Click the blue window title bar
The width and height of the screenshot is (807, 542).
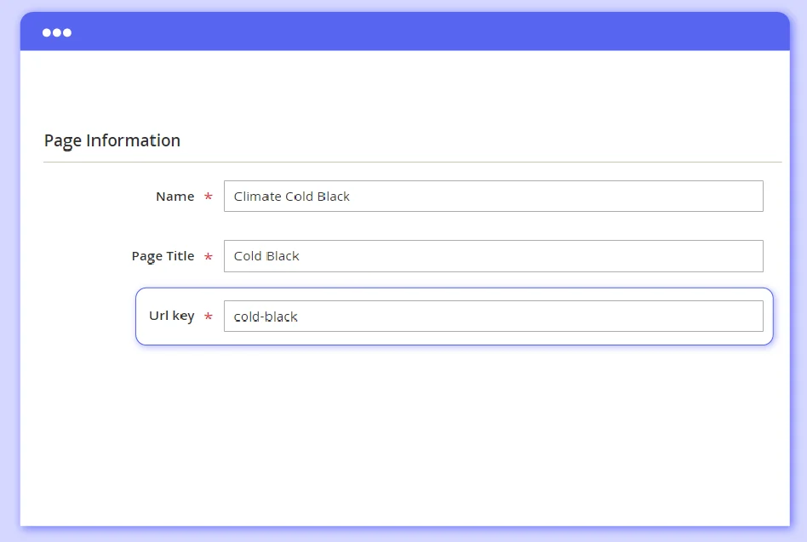click(x=426, y=32)
